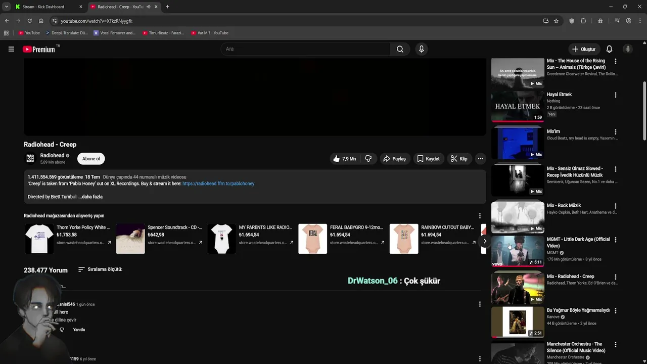
Task: Open options for Mix - Rock Müzik
Action: pos(615,206)
